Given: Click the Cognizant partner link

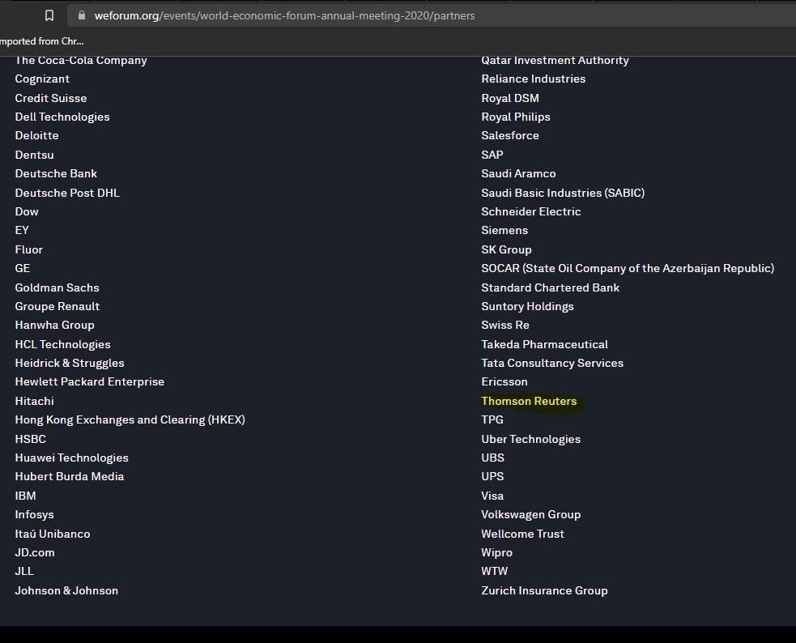Looking at the screenshot, I should 42,79.
